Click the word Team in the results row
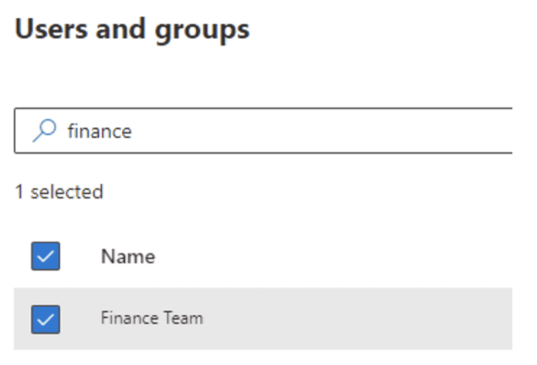 click(184, 318)
